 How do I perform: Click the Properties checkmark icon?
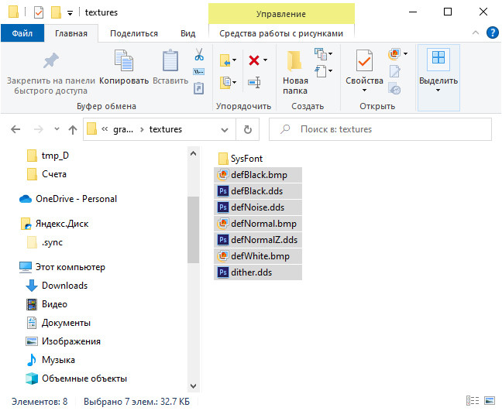[x=364, y=60]
